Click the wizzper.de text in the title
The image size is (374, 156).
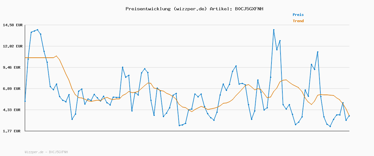pyautogui.click(x=190, y=9)
